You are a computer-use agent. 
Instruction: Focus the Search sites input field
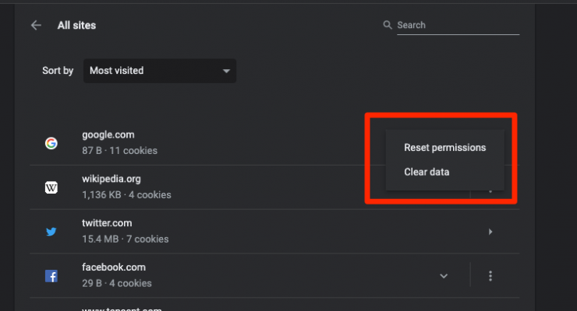point(457,25)
